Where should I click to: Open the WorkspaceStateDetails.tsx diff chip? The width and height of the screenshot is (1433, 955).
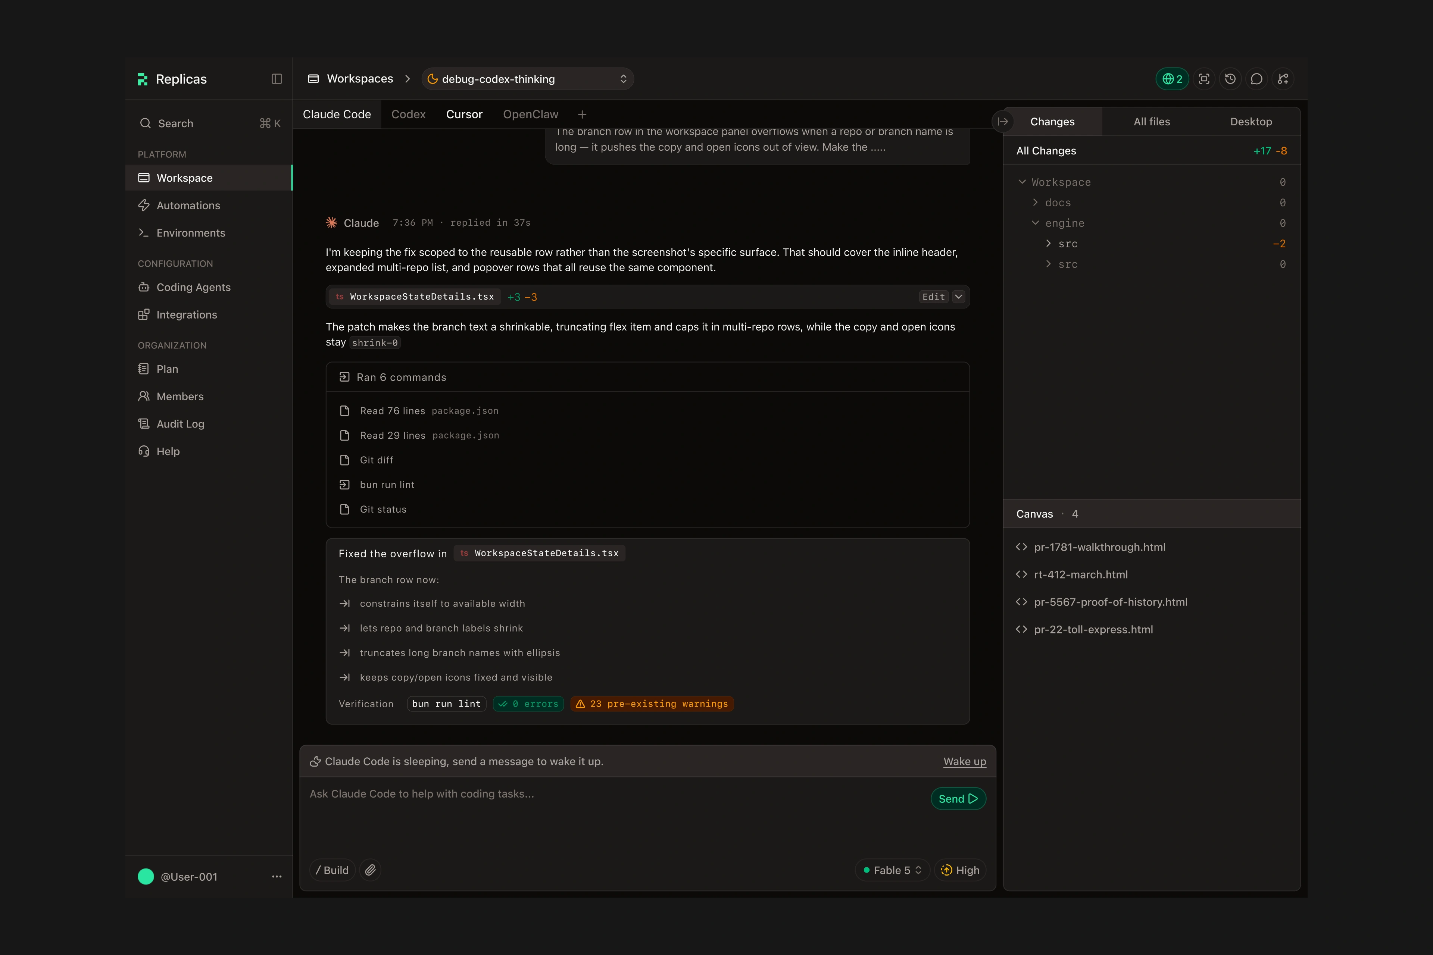tap(415, 297)
